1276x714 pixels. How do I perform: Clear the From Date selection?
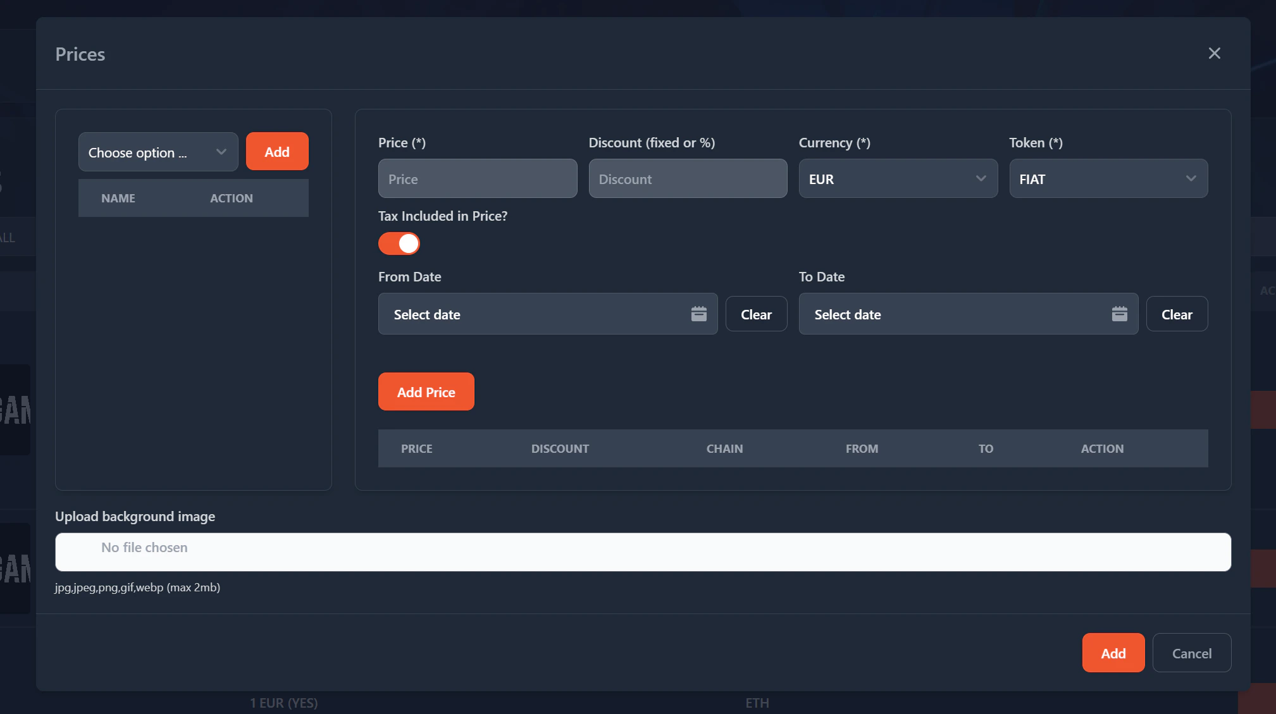click(756, 314)
